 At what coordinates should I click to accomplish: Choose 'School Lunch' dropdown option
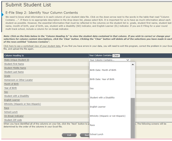click(97, 134)
